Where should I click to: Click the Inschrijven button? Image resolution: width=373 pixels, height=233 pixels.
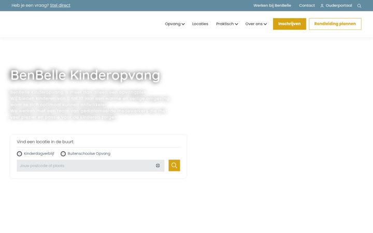point(290,24)
